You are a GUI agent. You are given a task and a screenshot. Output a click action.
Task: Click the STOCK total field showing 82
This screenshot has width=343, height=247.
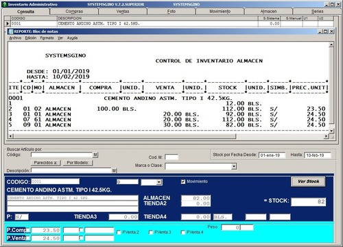point(308,202)
